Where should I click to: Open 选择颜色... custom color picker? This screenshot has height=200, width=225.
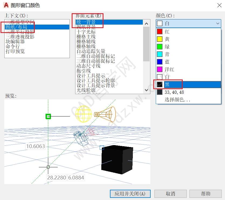pyautogui.click(x=177, y=100)
